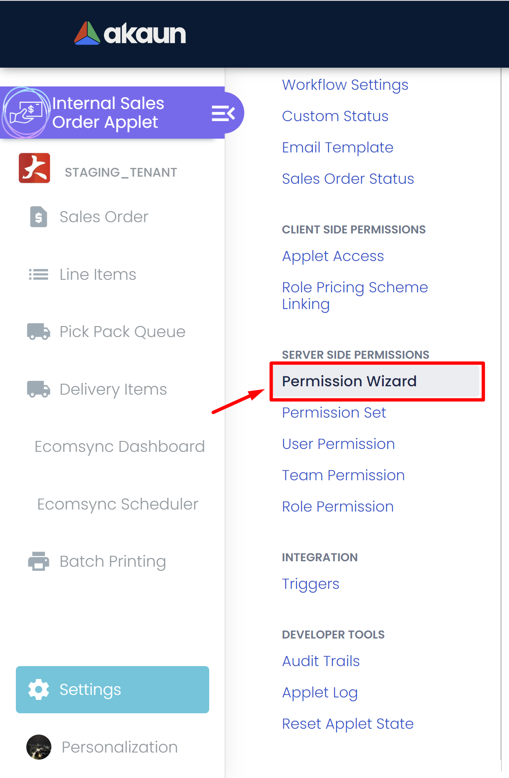This screenshot has height=778, width=509.
Task: Open Ecomsync Dashboard from the sidebar
Action: 119,446
